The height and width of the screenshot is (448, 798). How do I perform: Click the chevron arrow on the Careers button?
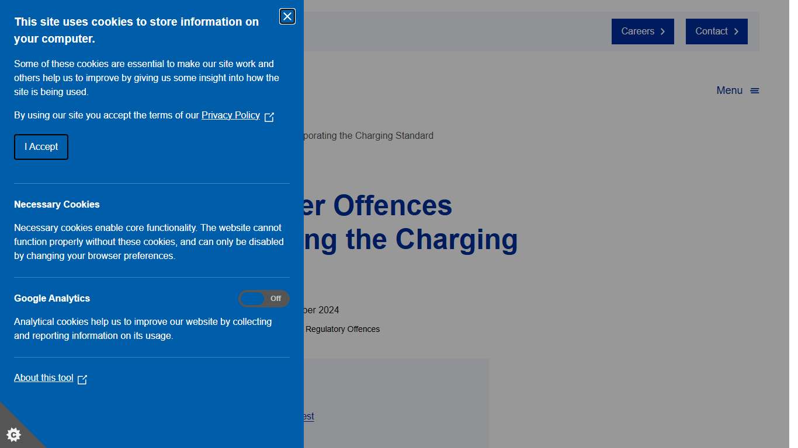[x=662, y=31]
